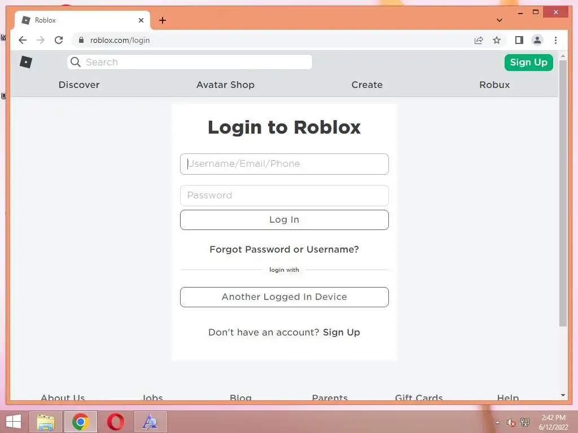The height and width of the screenshot is (433, 578).
Task: Open the Windows Start button
Action: [x=14, y=422]
